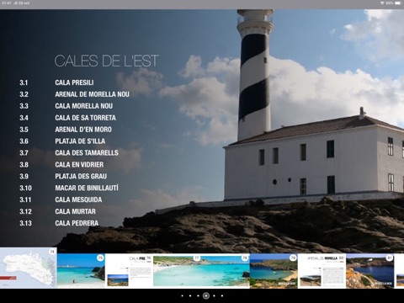This screenshot has width=404, height=303.
Task: Tap the last page indicator dot
Action: click(222, 295)
